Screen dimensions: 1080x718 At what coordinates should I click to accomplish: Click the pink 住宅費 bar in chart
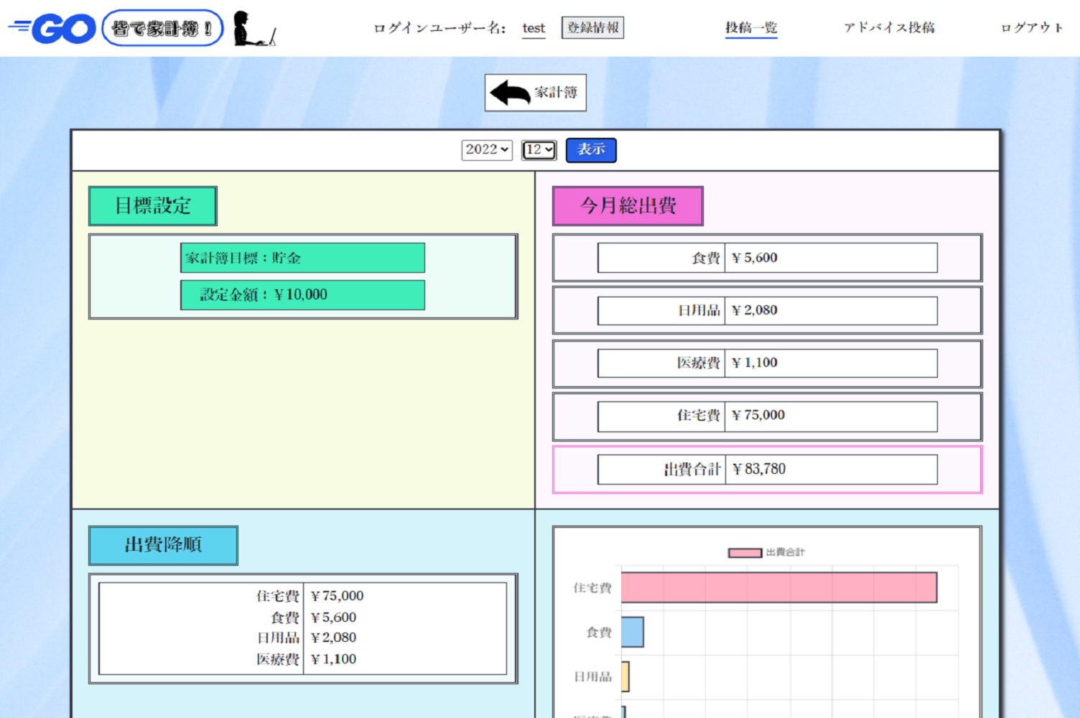779,587
